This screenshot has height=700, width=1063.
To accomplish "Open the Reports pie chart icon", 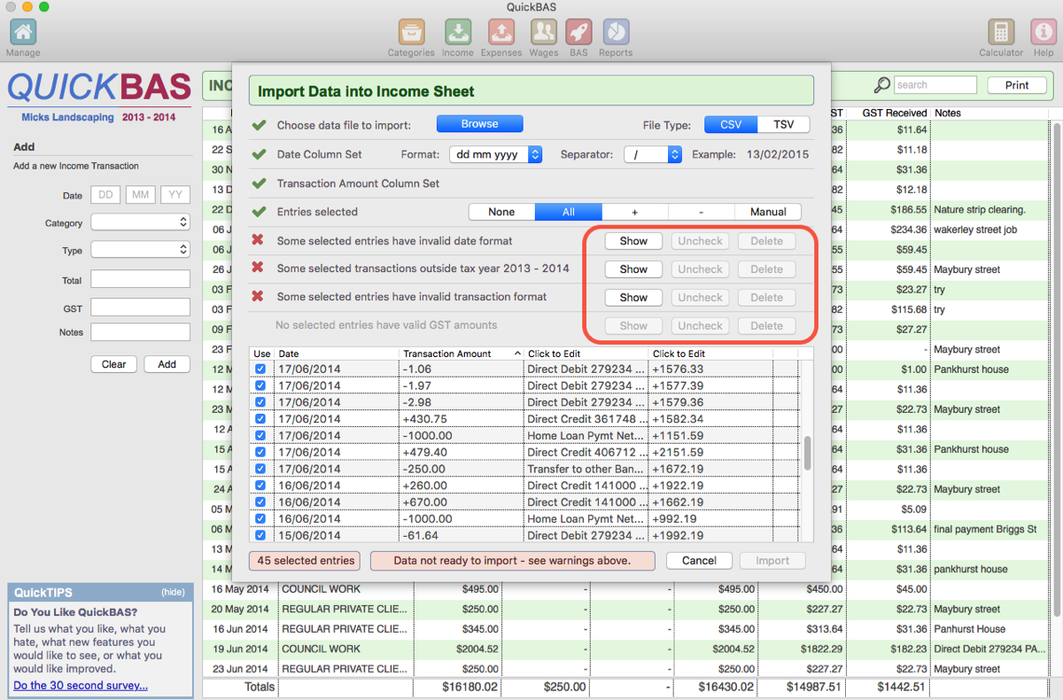I will 615,33.
